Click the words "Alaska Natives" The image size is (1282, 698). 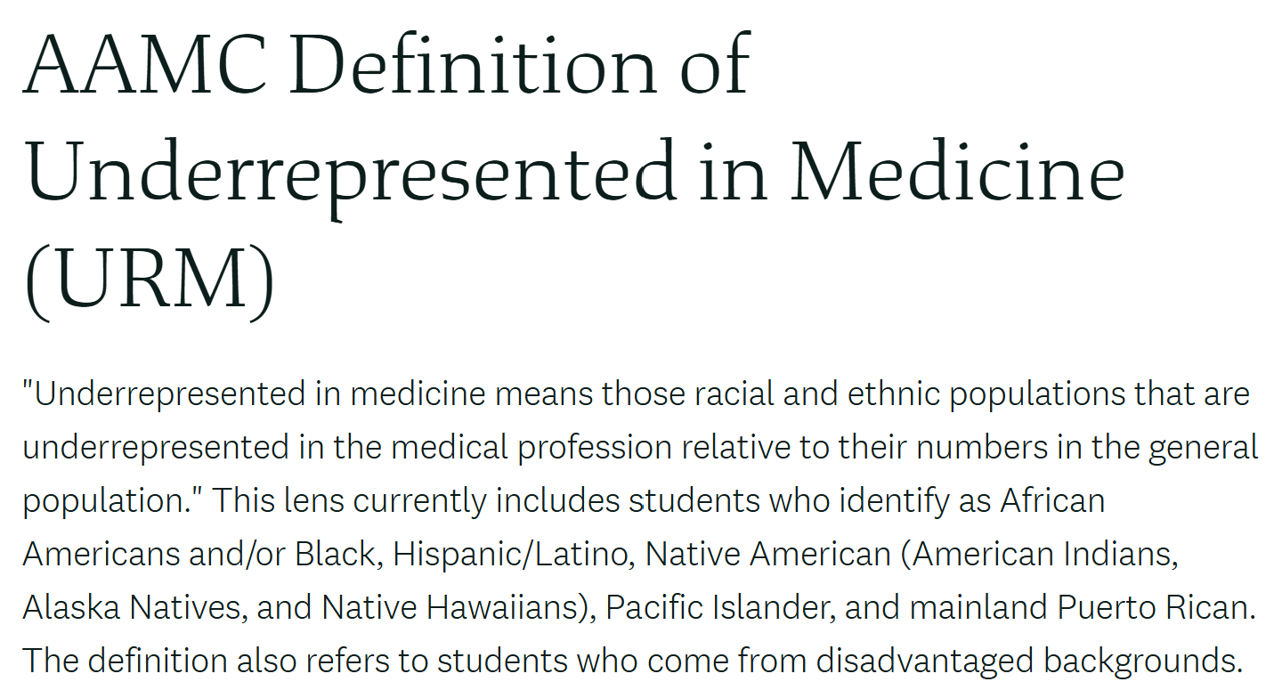pos(134,607)
